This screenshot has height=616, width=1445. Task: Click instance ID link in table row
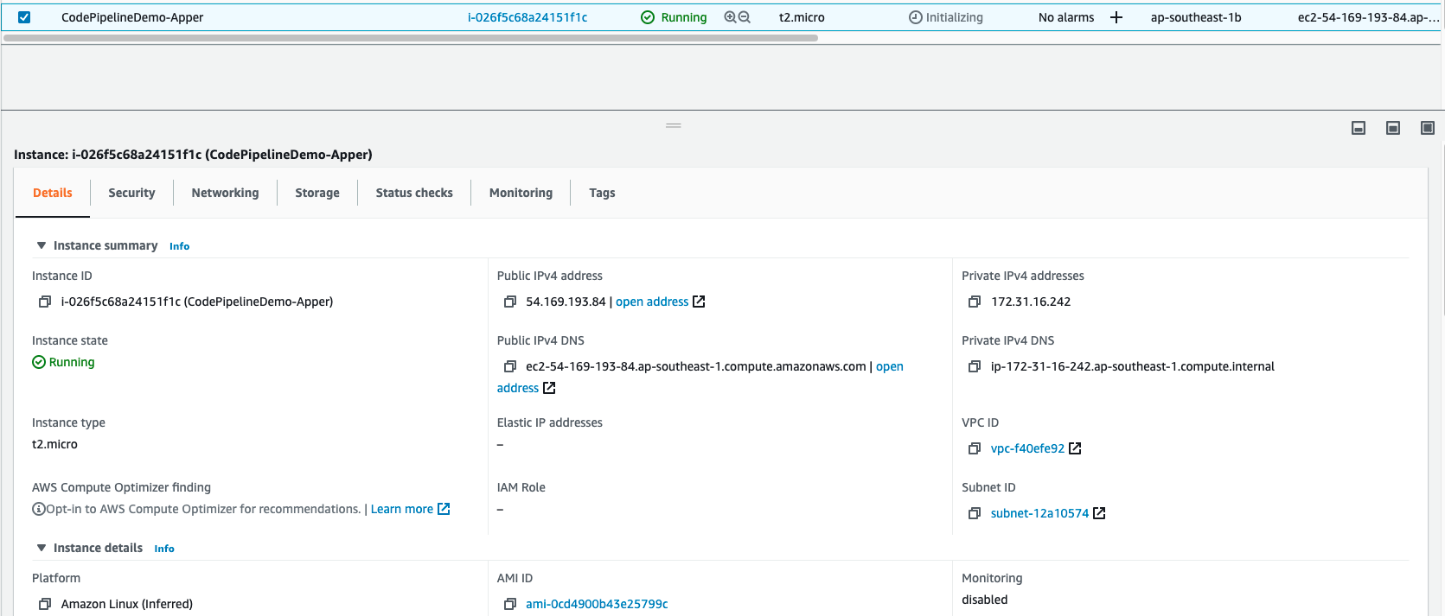coord(527,17)
